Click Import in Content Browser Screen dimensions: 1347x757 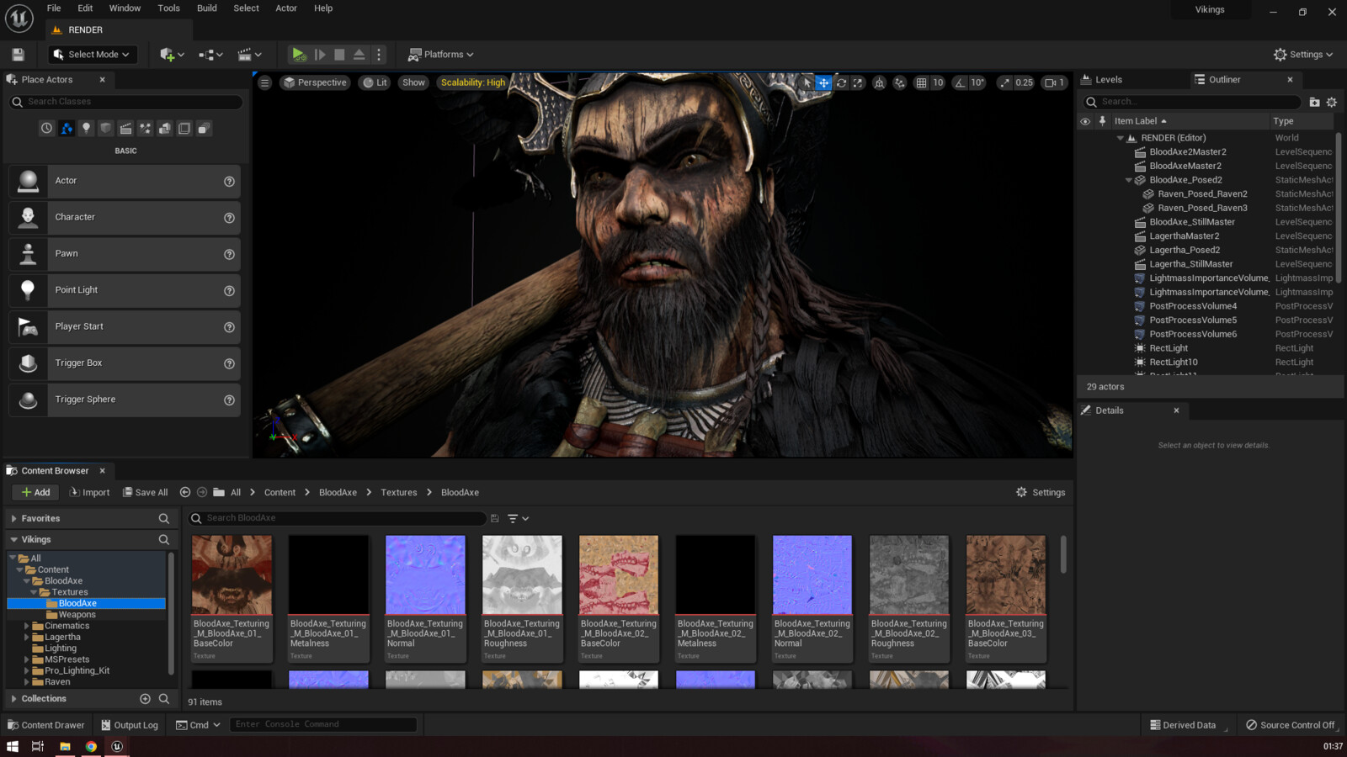(89, 493)
